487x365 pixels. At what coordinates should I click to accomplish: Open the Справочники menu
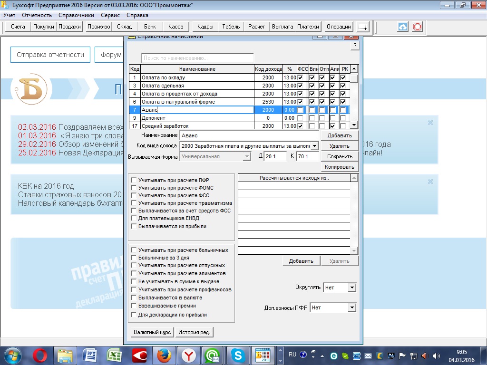(x=76, y=15)
